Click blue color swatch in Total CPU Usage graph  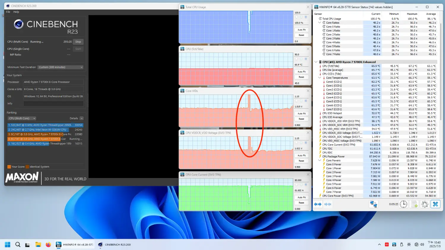[306, 17]
